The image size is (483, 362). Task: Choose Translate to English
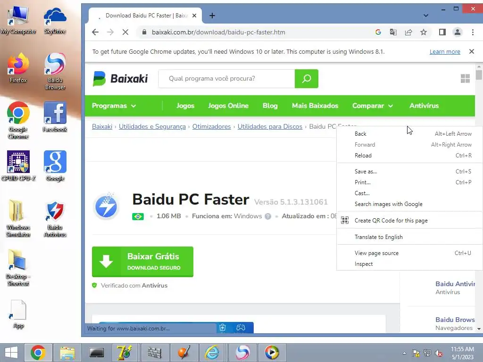pyautogui.click(x=410, y=237)
